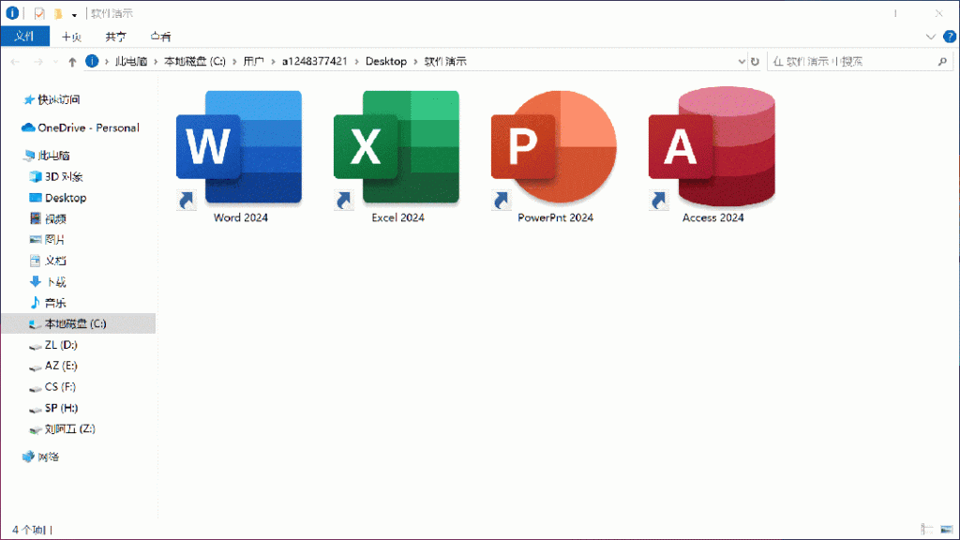
Task: Go up one folder level arrow
Action: coord(72,61)
